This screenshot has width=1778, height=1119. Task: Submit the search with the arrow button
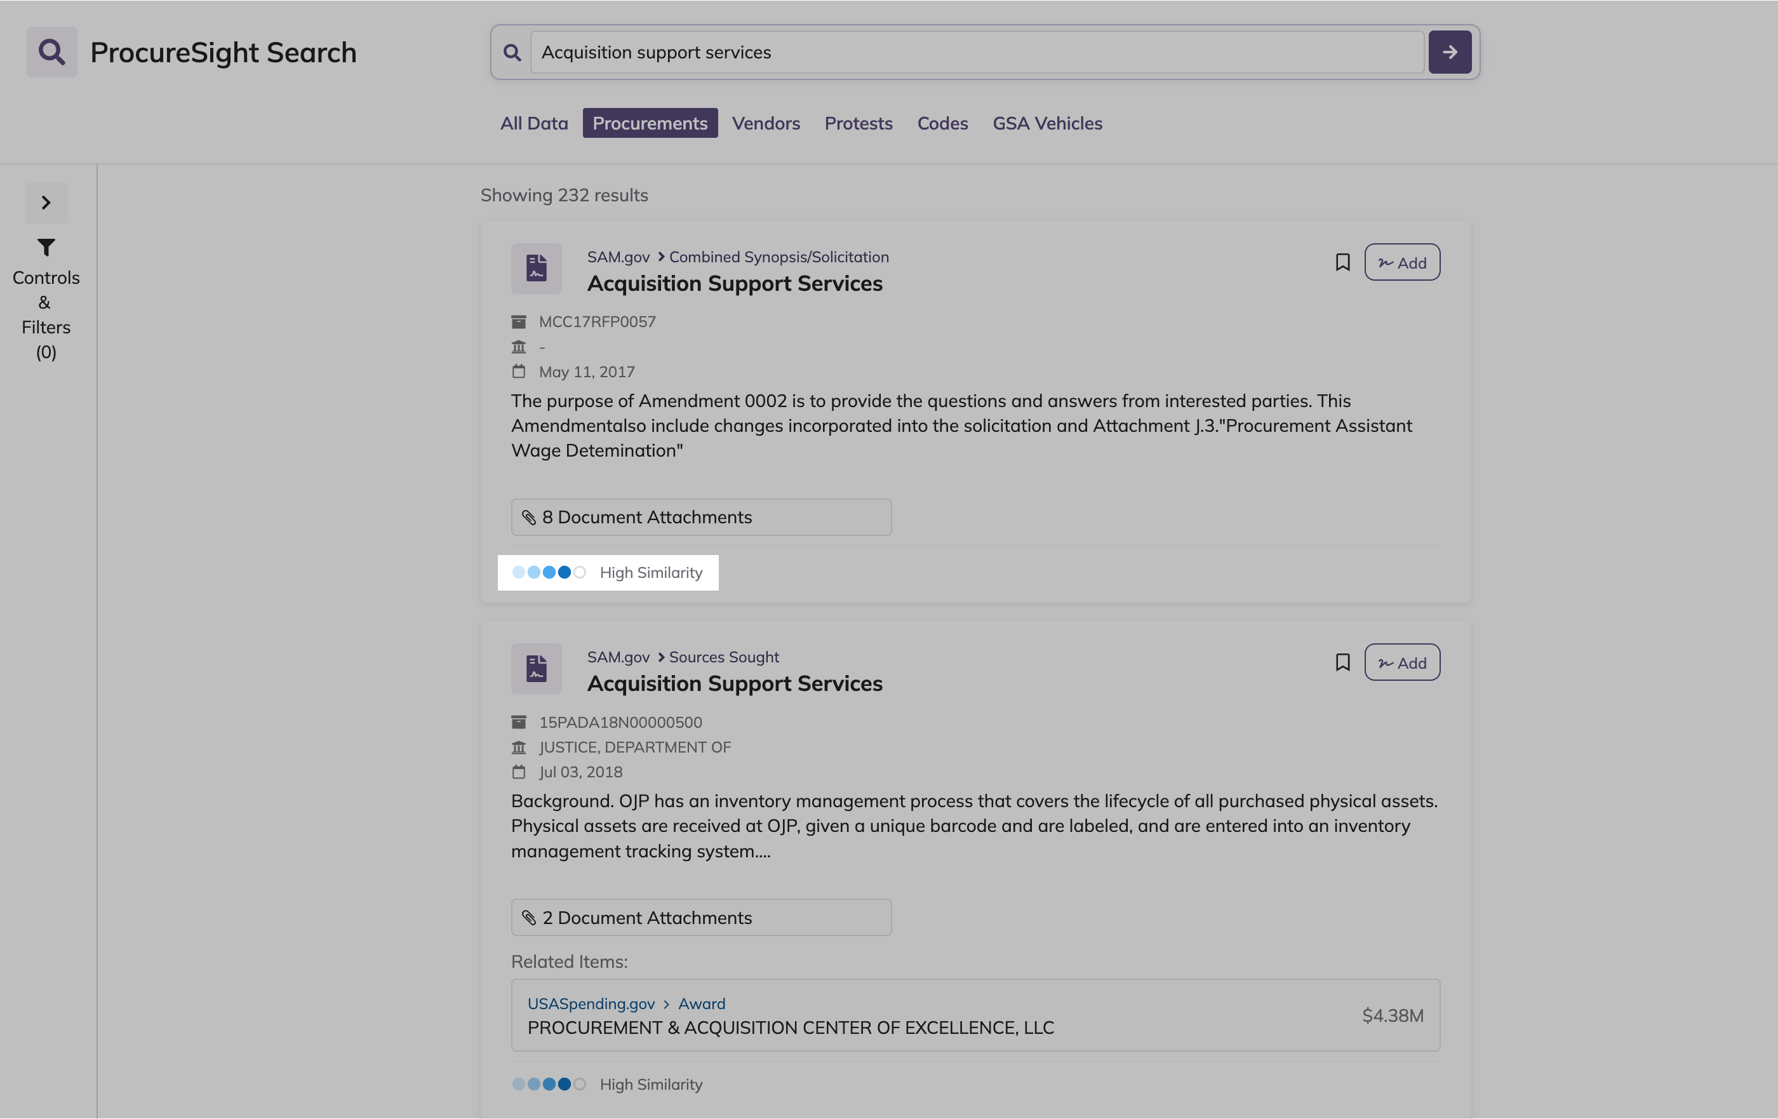tap(1450, 51)
